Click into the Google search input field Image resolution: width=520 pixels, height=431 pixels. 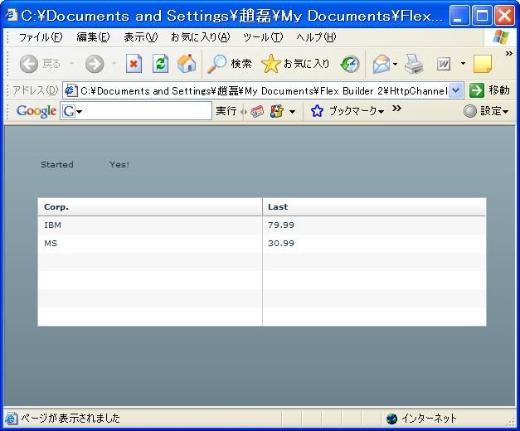click(x=147, y=111)
